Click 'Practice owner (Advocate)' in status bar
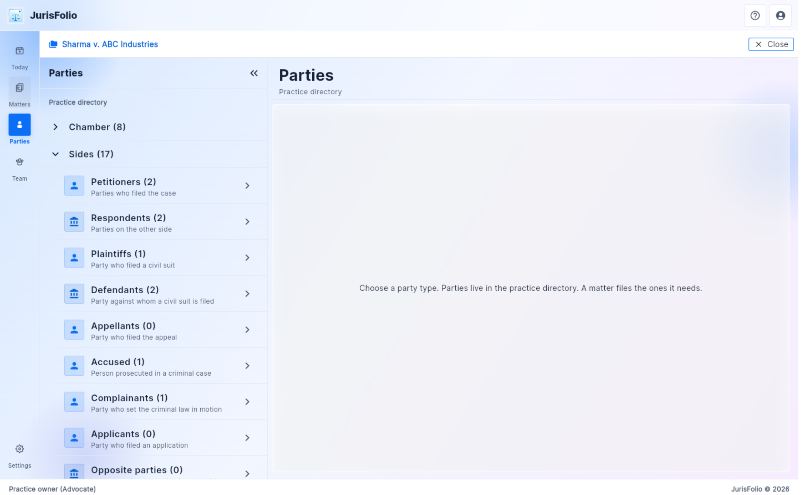The width and height of the screenshot is (808, 495). 52,489
